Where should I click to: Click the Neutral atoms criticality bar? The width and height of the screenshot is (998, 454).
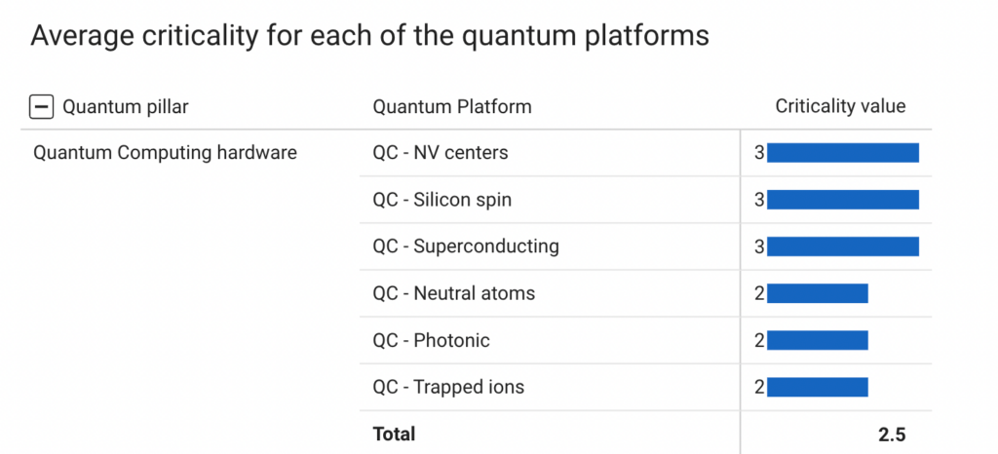coord(818,293)
